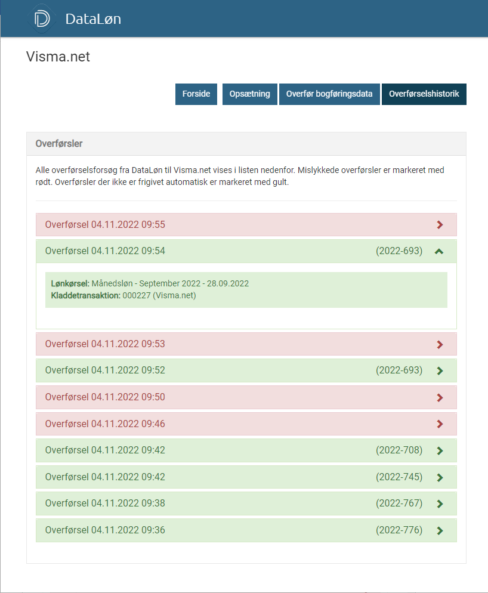488x593 pixels.
Task: Click the DataLøn brand name text
Action: coord(93,19)
